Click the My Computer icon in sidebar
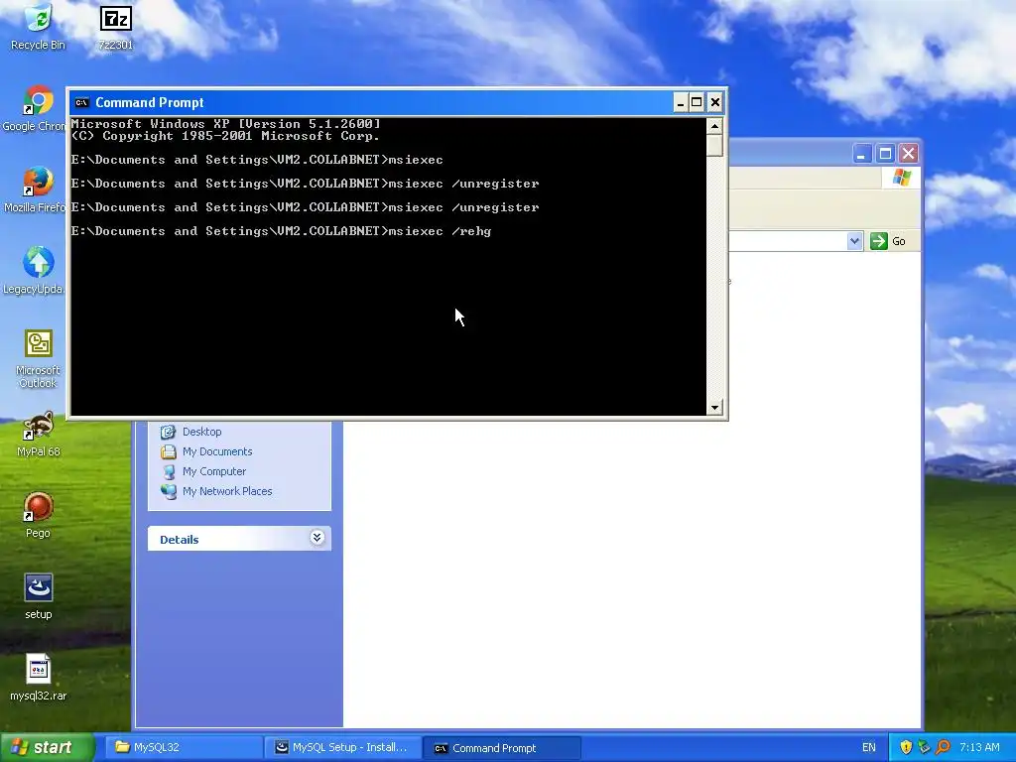 click(x=169, y=471)
